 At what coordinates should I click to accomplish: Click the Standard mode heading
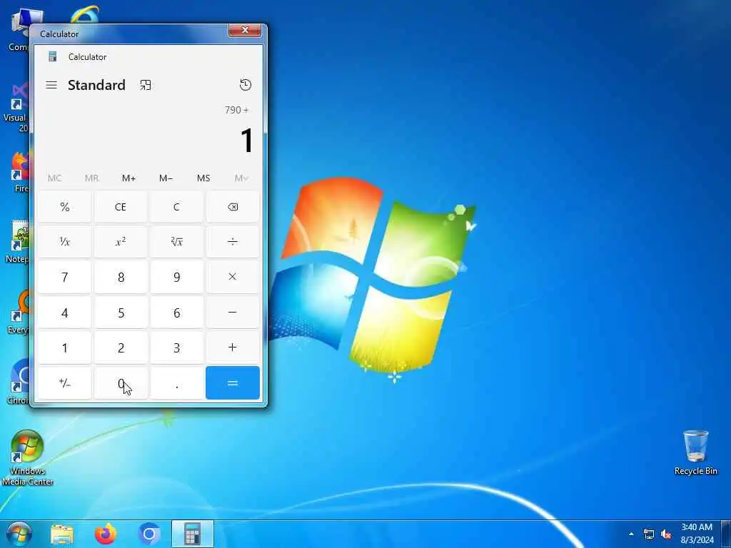[x=96, y=85]
